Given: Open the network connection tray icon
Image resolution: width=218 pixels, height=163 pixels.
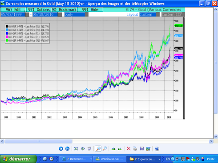Looking at the screenshot, I should (x=178, y=159).
